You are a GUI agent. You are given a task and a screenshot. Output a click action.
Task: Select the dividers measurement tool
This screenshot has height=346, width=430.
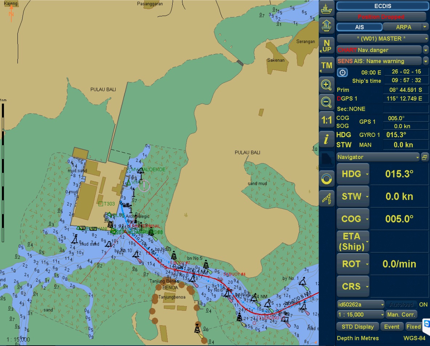pos(327,198)
